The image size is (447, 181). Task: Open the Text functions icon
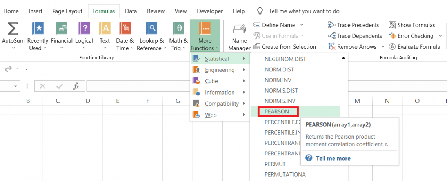105,29
